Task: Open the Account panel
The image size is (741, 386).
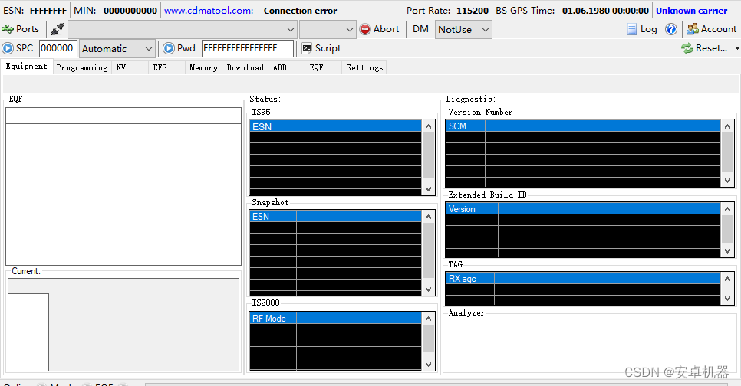Action: click(711, 29)
